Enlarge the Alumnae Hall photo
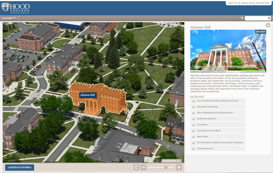This screenshot has height=173, width=273. (x=260, y=32)
